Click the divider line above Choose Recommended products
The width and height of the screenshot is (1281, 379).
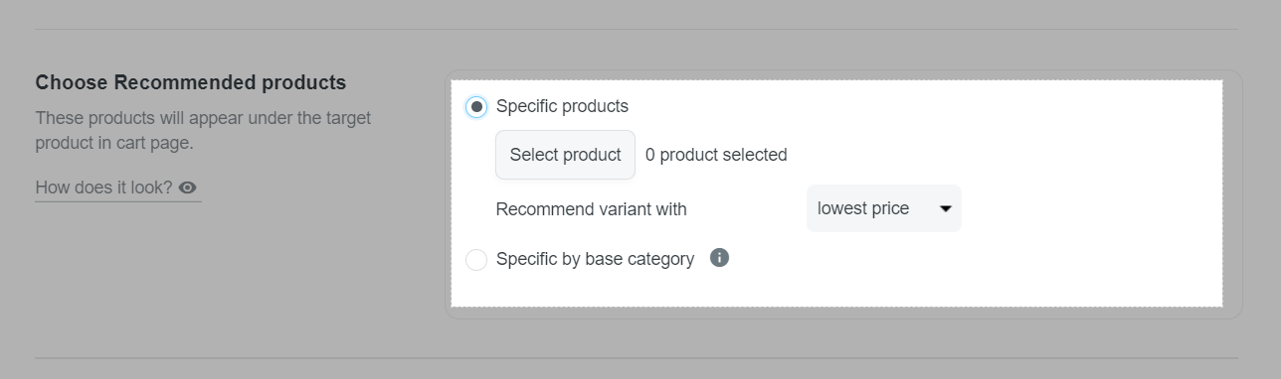coord(637,30)
